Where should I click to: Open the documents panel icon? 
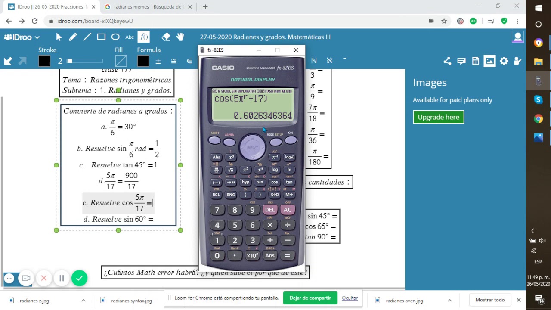(476, 61)
